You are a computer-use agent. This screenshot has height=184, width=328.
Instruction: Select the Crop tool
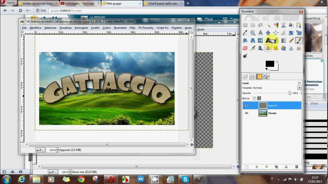tap(283, 33)
